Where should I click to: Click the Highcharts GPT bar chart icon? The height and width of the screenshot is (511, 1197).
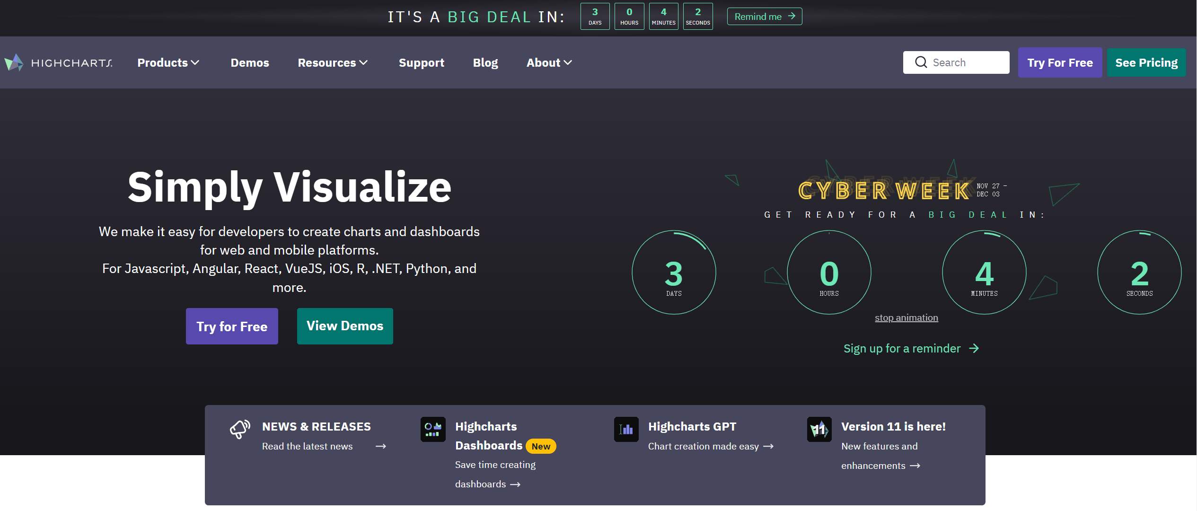(626, 429)
